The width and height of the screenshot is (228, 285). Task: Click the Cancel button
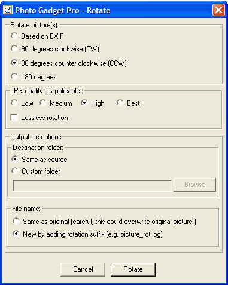pos(83,269)
